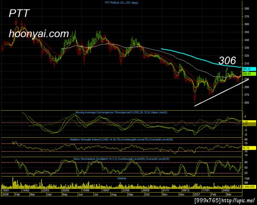This screenshot has height=205, width=257.
Task: Click the 22/03 date label
Action: pos(46,190)
